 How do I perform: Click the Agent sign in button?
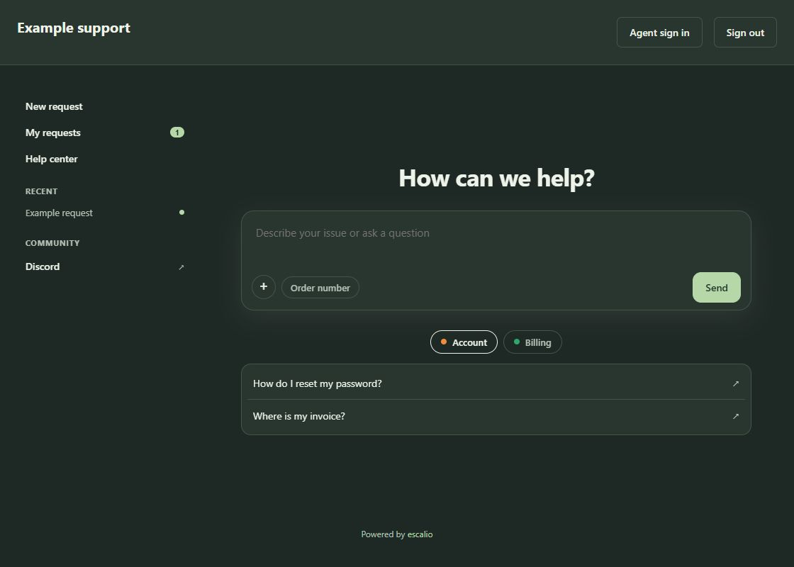[x=659, y=33]
